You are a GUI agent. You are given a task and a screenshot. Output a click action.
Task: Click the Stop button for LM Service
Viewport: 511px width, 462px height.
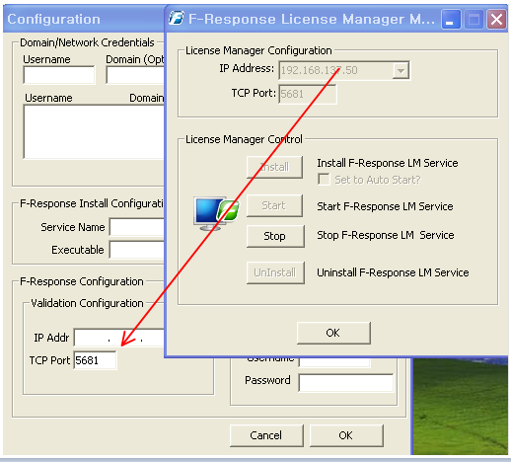pyautogui.click(x=275, y=236)
